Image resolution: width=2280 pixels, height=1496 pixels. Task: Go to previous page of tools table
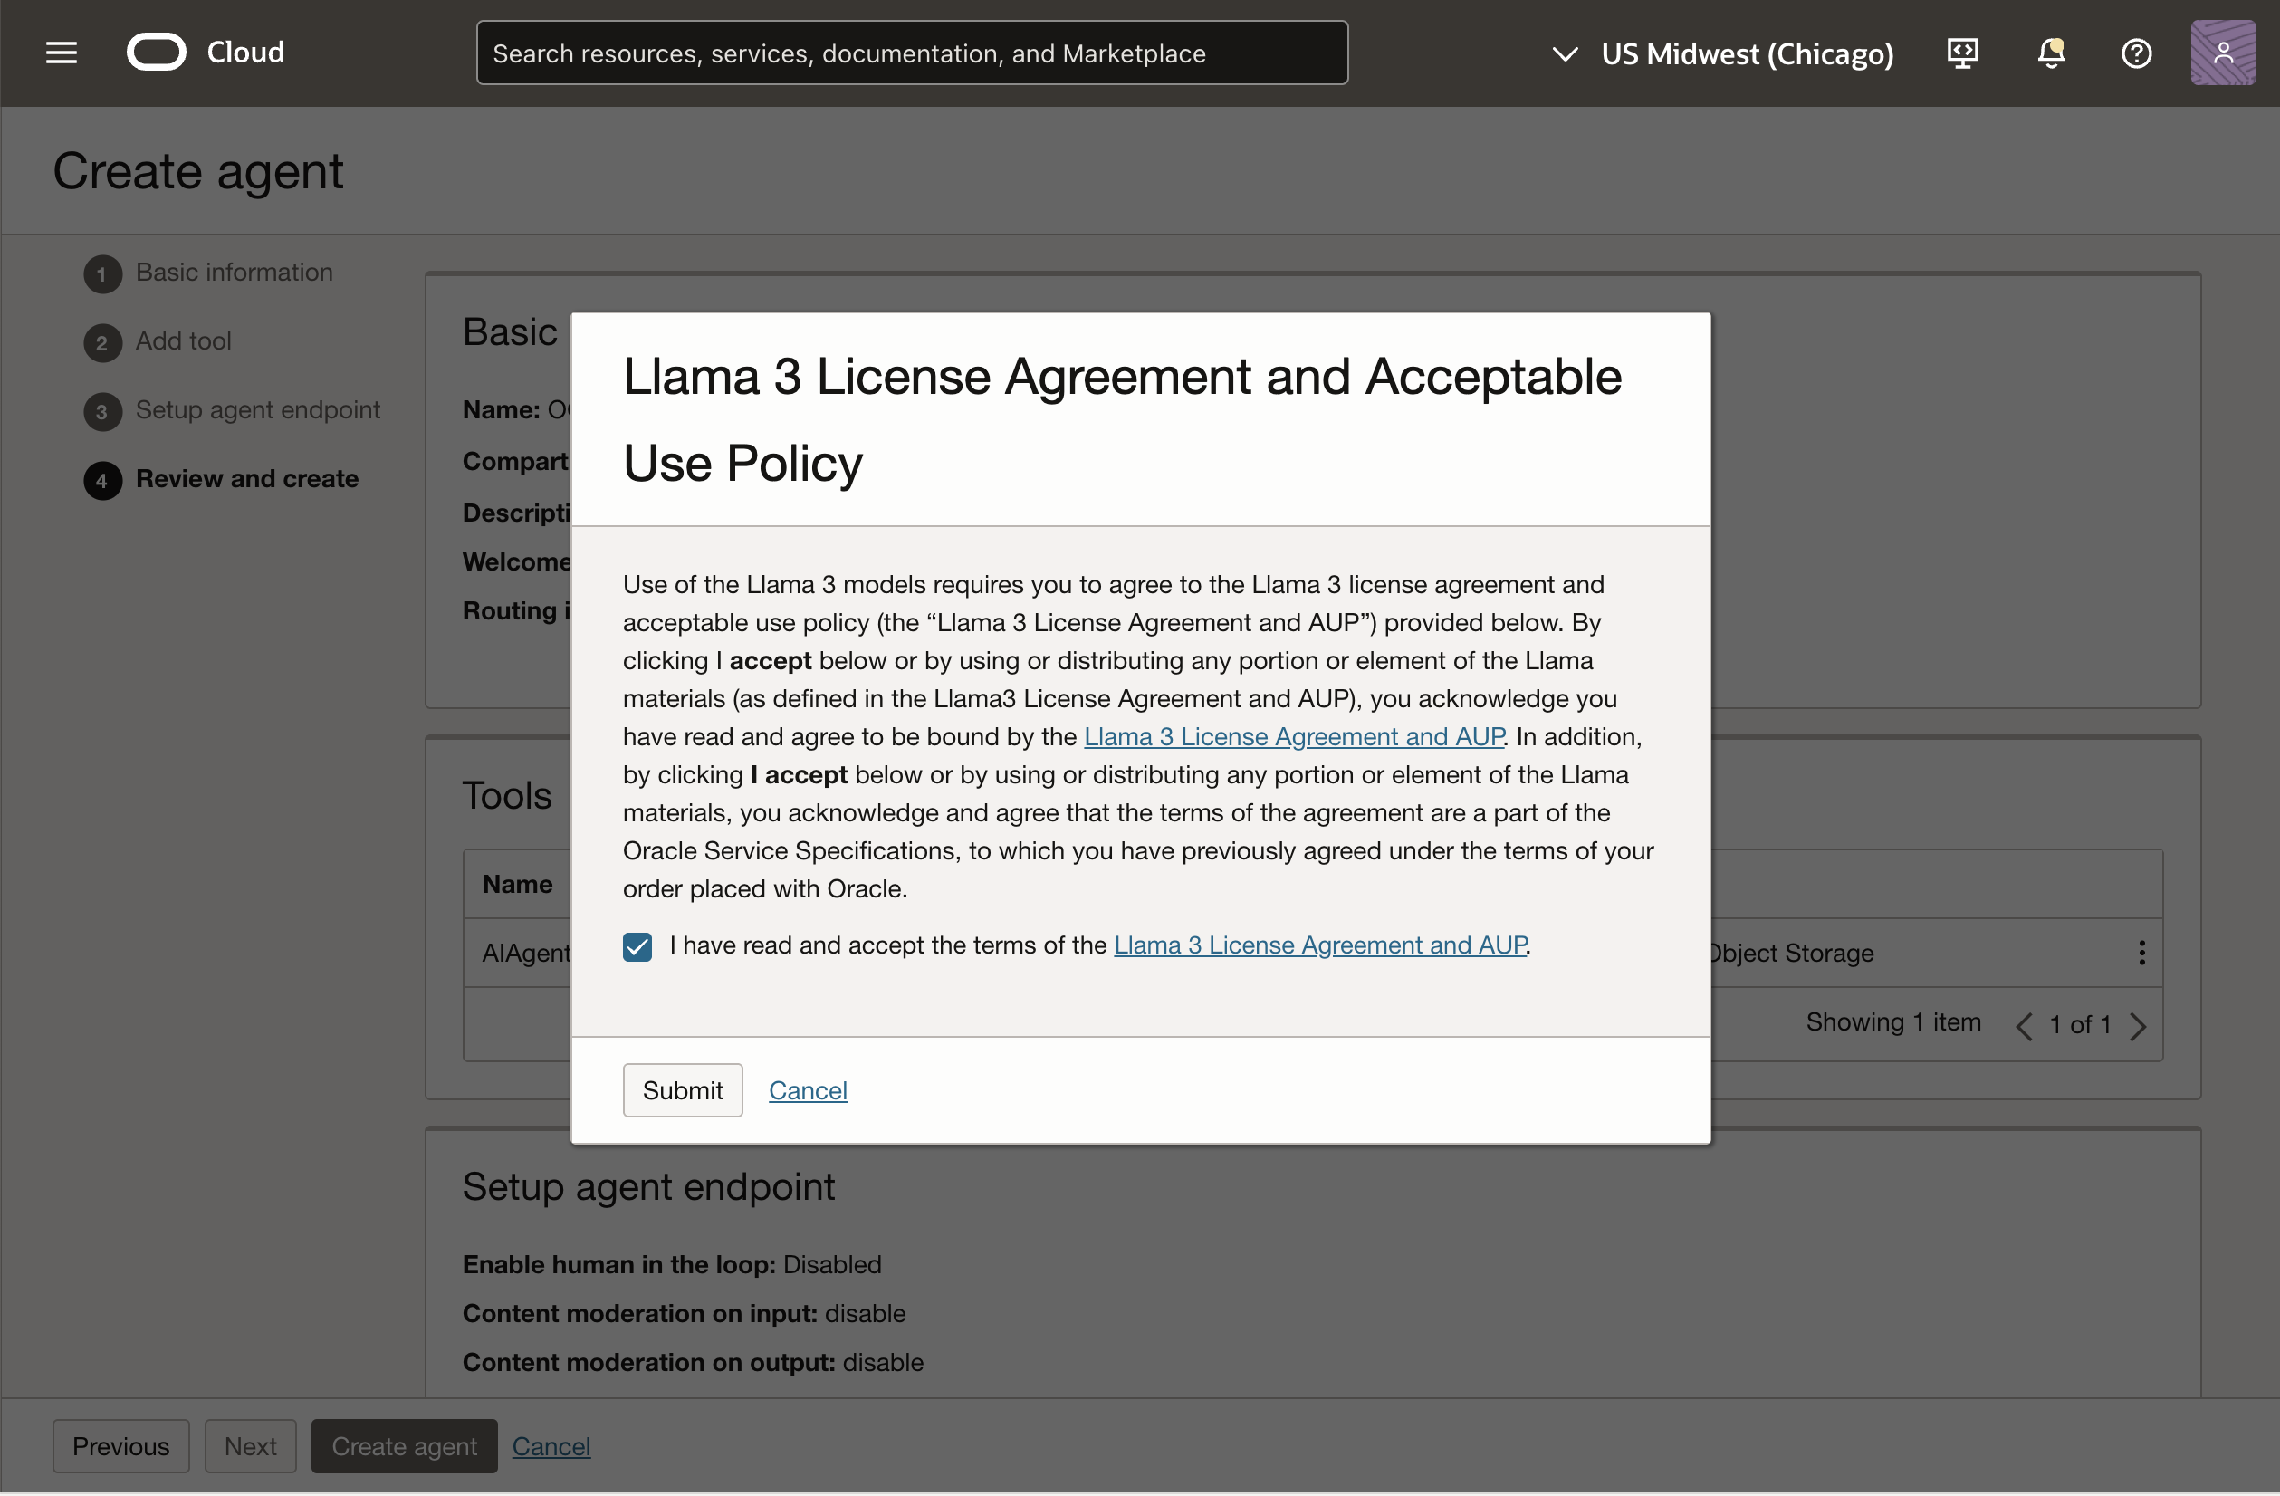[x=2025, y=1025]
